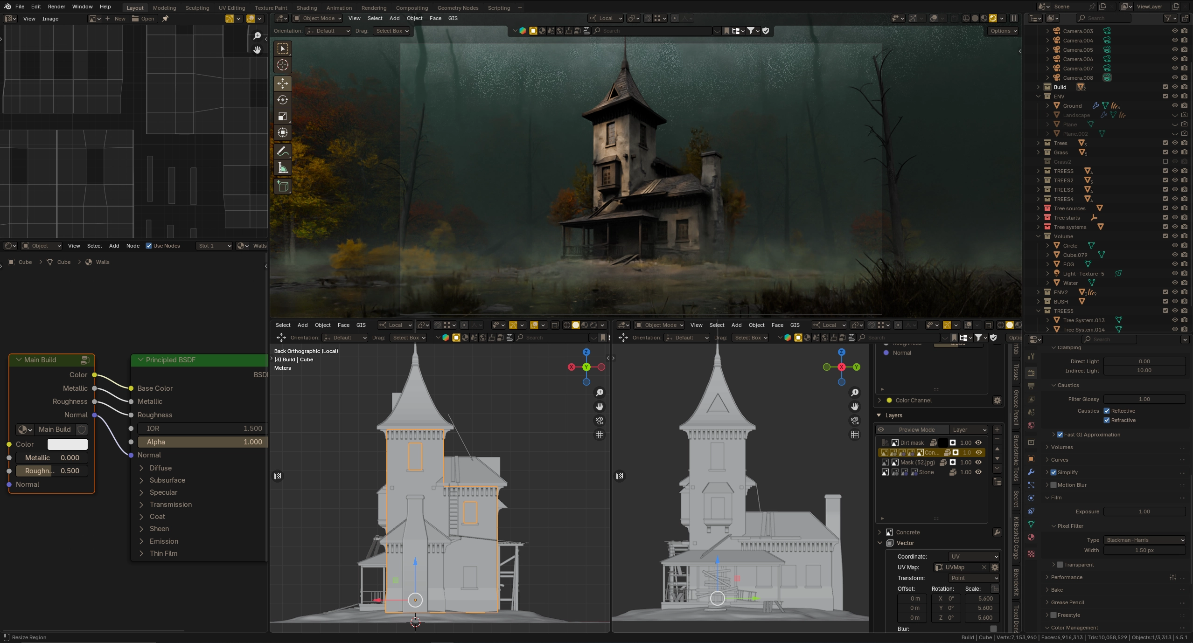The image size is (1193, 643).
Task: Open the Render menu
Action: (x=56, y=7)
